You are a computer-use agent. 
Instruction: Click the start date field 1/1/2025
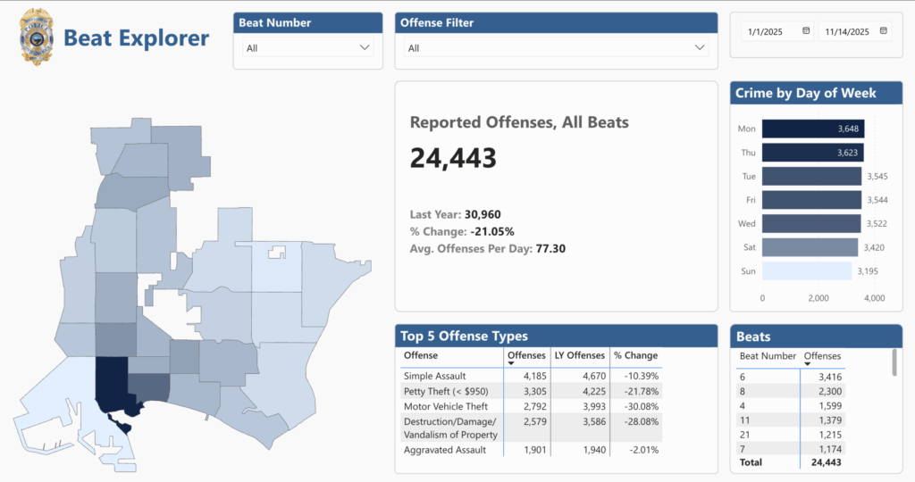(768, 31)
